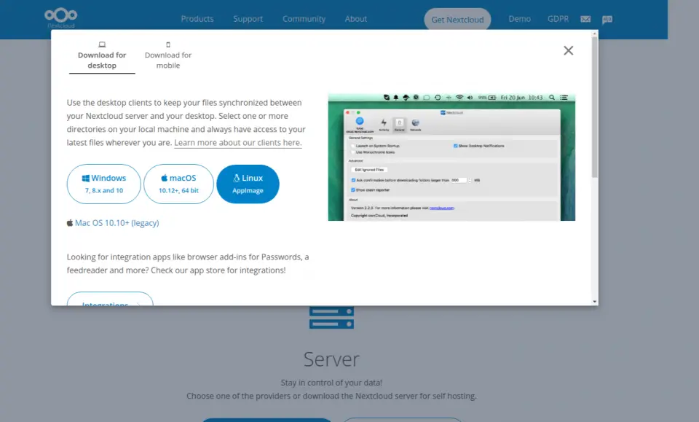The width and height of the screenshot is (699, 422).
Task: Open the chat bubble icon in header
Action: click(607, 20)
